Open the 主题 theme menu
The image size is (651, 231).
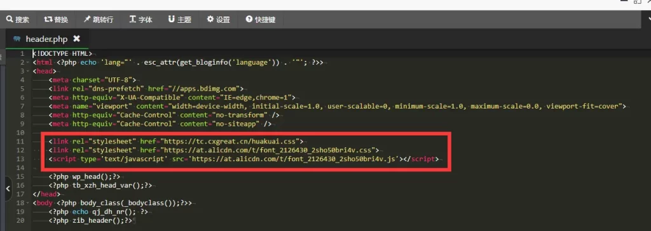[179, 20]
